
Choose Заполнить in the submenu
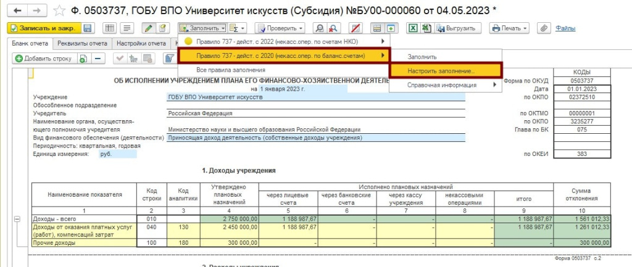[x=422, y=57]
